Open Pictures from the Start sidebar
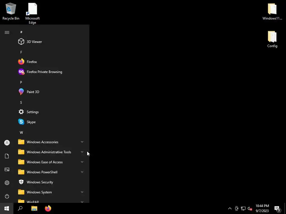Viewport: 286px width, 214px height. tap(7, 169)
